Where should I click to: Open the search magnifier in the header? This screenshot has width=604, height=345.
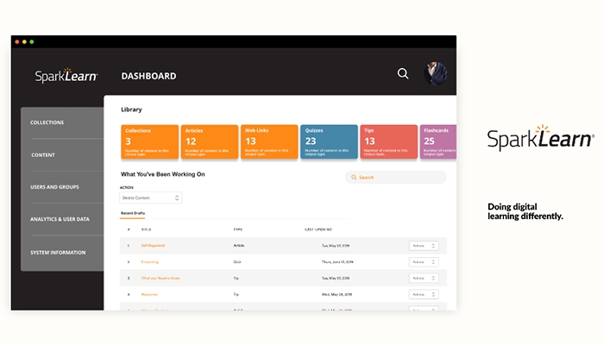click(403, 73)
